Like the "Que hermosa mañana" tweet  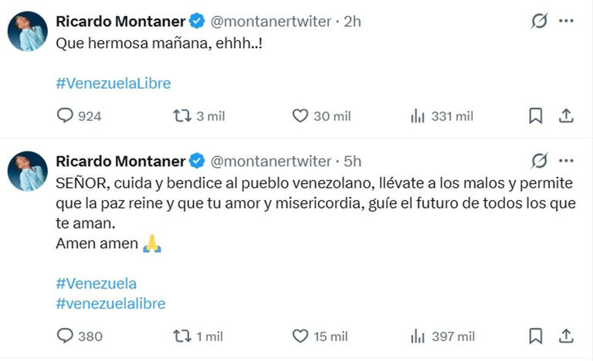(300, 116)
